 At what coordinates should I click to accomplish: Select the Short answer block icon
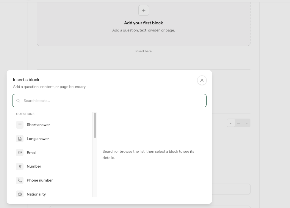pos(20,125)
